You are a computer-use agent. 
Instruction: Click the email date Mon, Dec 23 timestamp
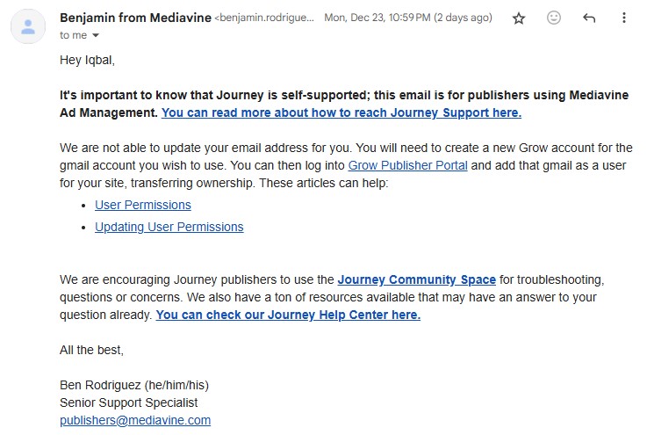409,18
